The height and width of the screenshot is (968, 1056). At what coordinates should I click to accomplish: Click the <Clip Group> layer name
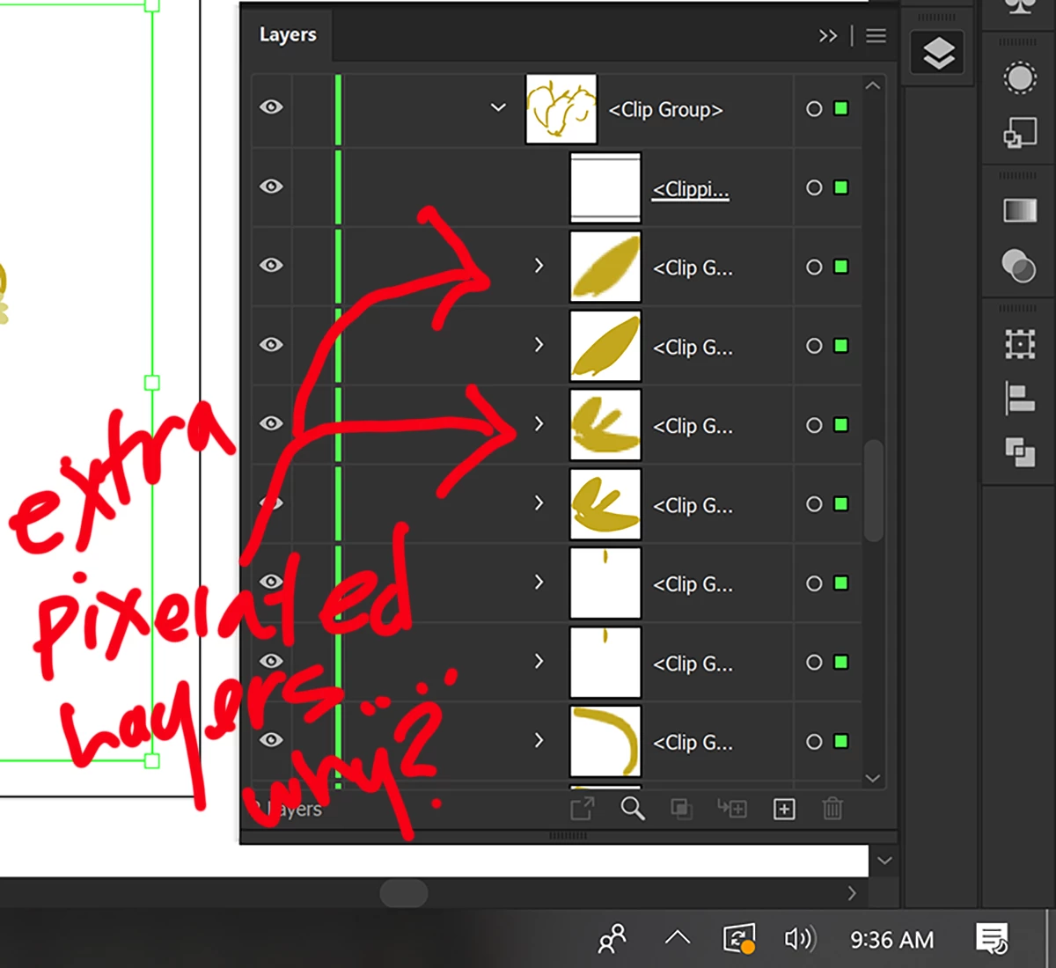click(665, 110)
